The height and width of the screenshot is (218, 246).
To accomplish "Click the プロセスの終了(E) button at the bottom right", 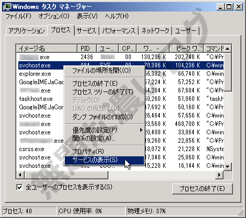I will [203, 189].
